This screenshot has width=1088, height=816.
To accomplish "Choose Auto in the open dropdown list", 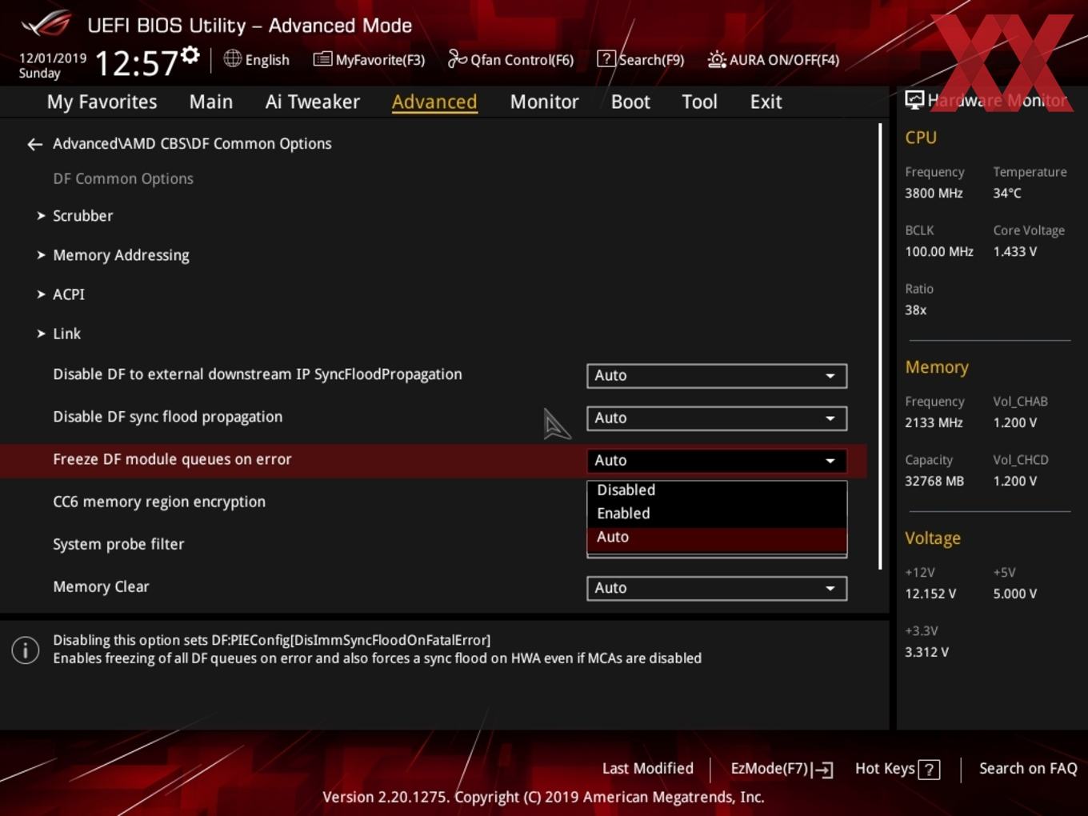I will [717, 538].
